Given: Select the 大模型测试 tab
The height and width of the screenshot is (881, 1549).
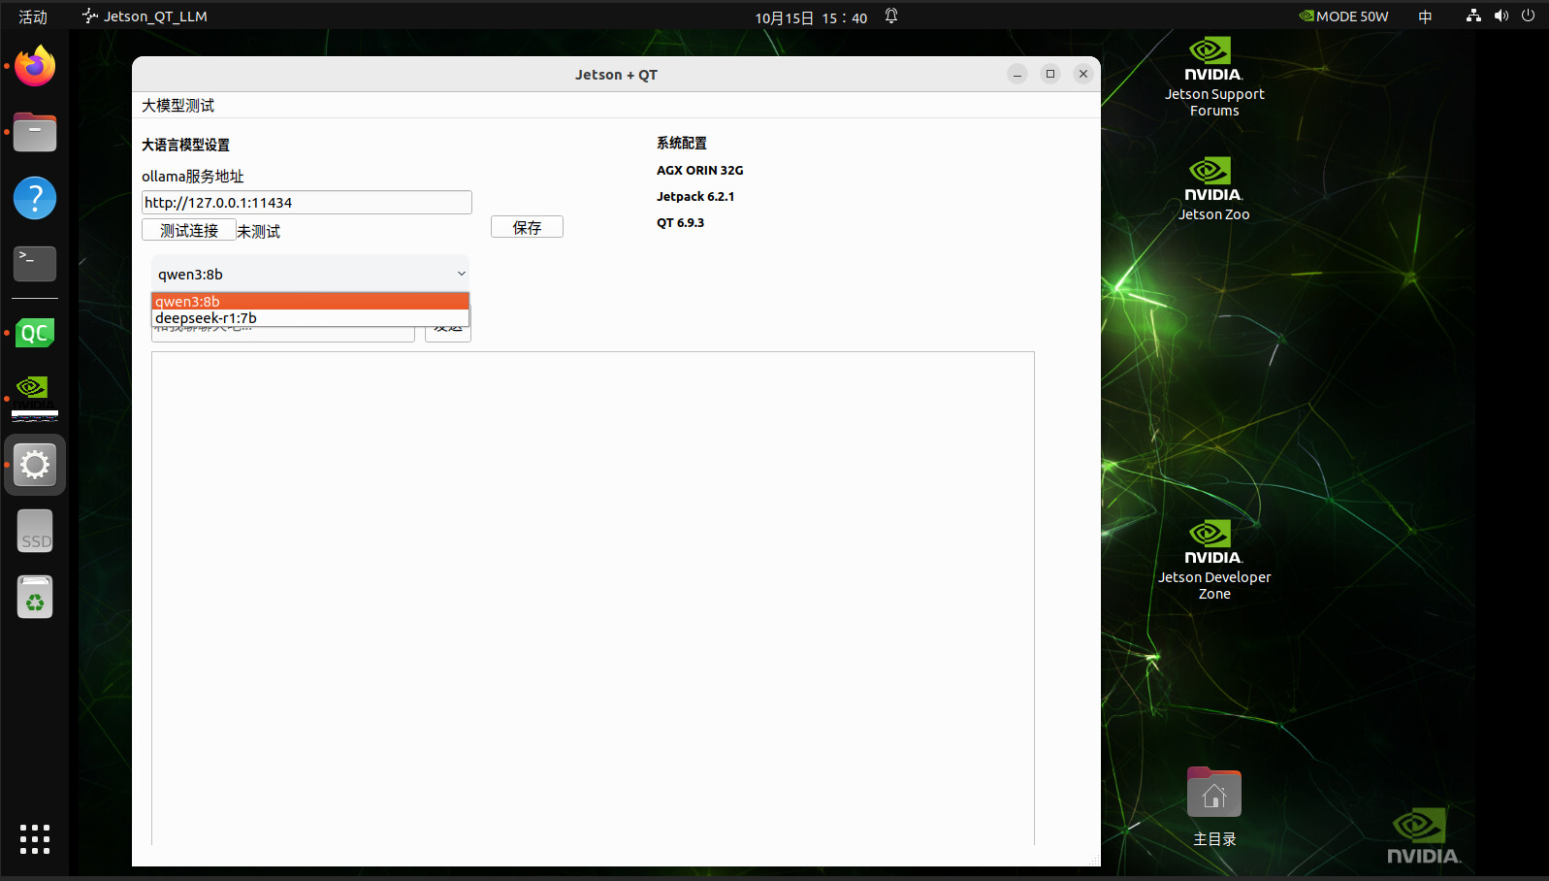Looking at the screenshot, I should click(178, 106).
